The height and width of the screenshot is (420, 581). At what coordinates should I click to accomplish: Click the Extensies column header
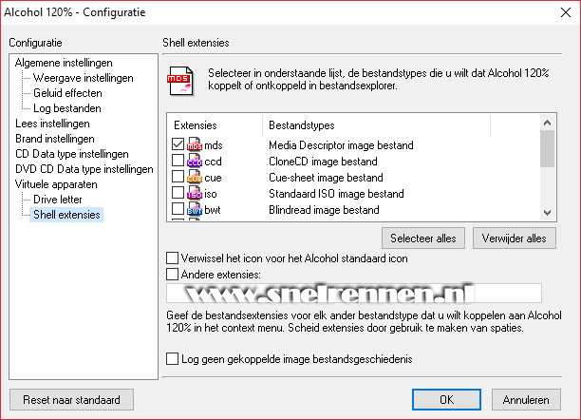point(215,125)
